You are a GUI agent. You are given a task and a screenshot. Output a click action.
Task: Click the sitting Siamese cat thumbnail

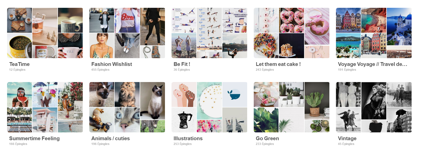[153, 101]
